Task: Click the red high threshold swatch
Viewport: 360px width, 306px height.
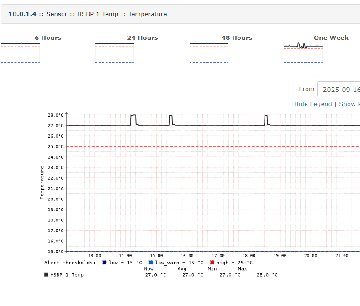Action: click(x=212, y=263)
